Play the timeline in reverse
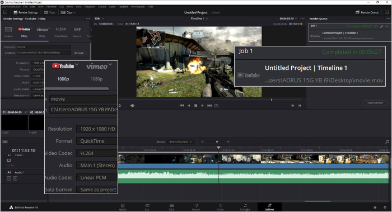This screenshot has height=212, width=392. 189,106
